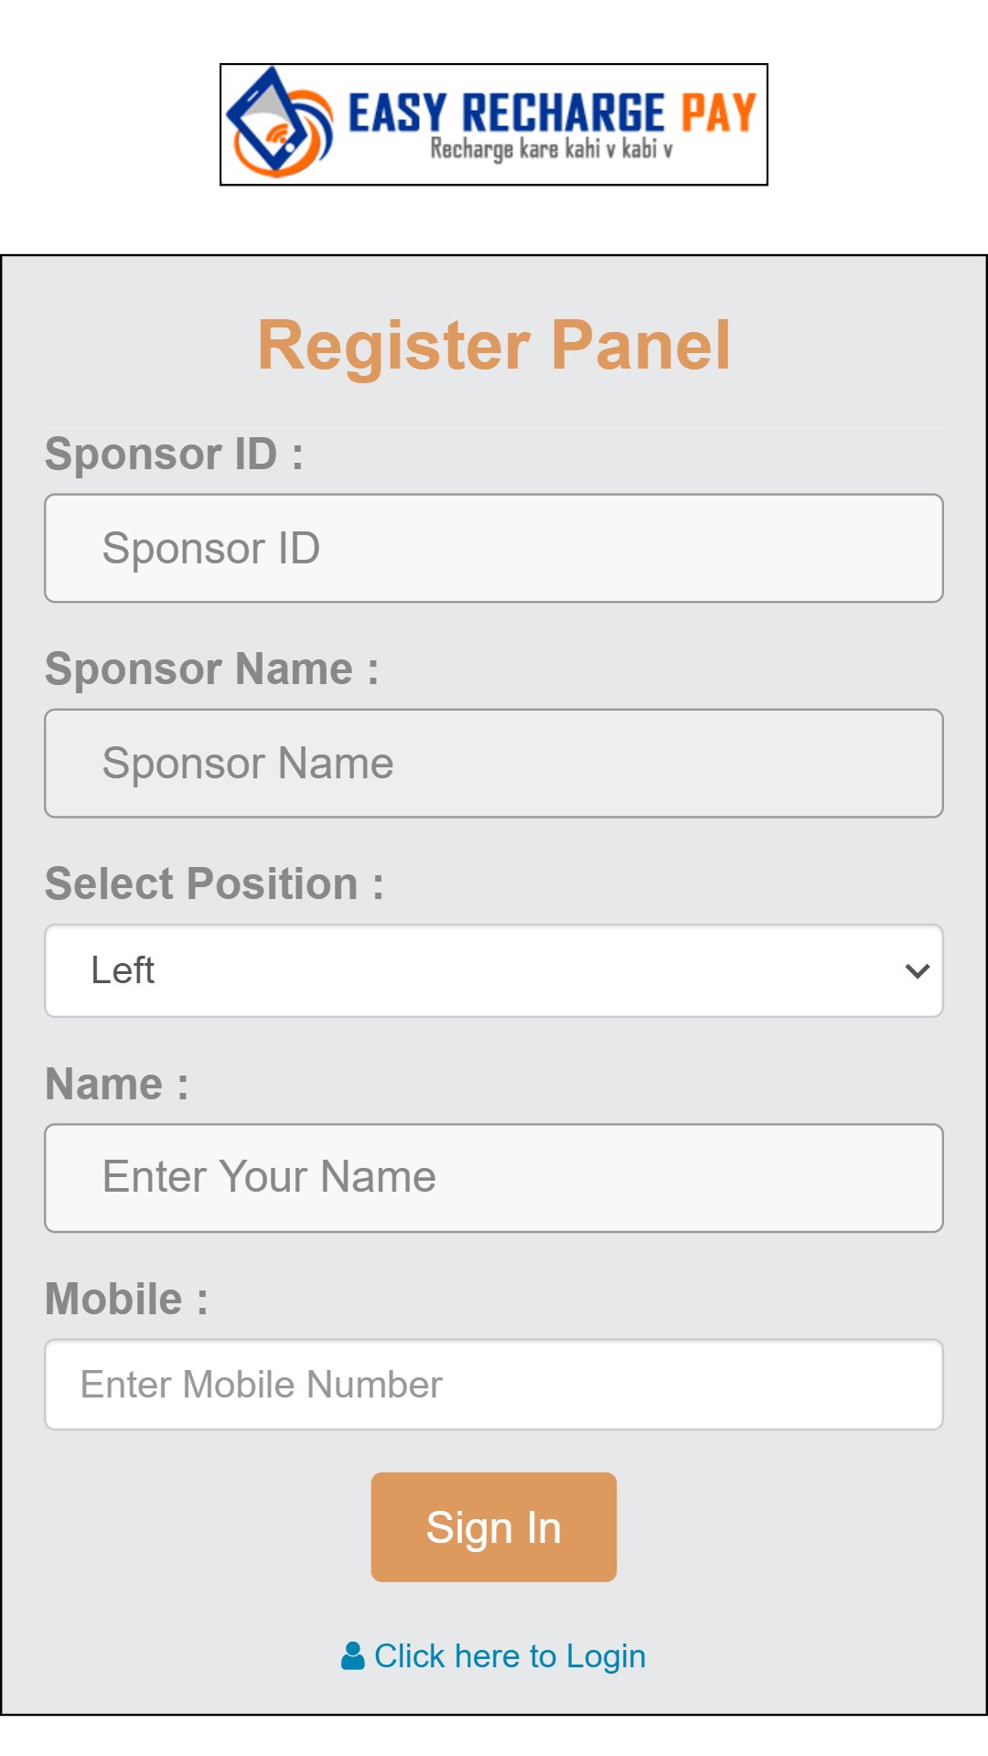The width and height of the screenshot is (988, 1756).
Task: Click the "Sponsor ID :" label
Action: point(174,455)
